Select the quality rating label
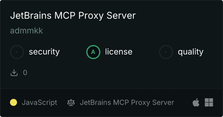Screen dimensions: 223x117 tap(190, 52)
